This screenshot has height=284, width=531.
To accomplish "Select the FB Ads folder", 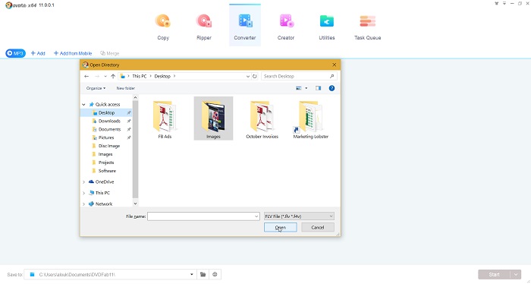I will [x=165, y=119].
